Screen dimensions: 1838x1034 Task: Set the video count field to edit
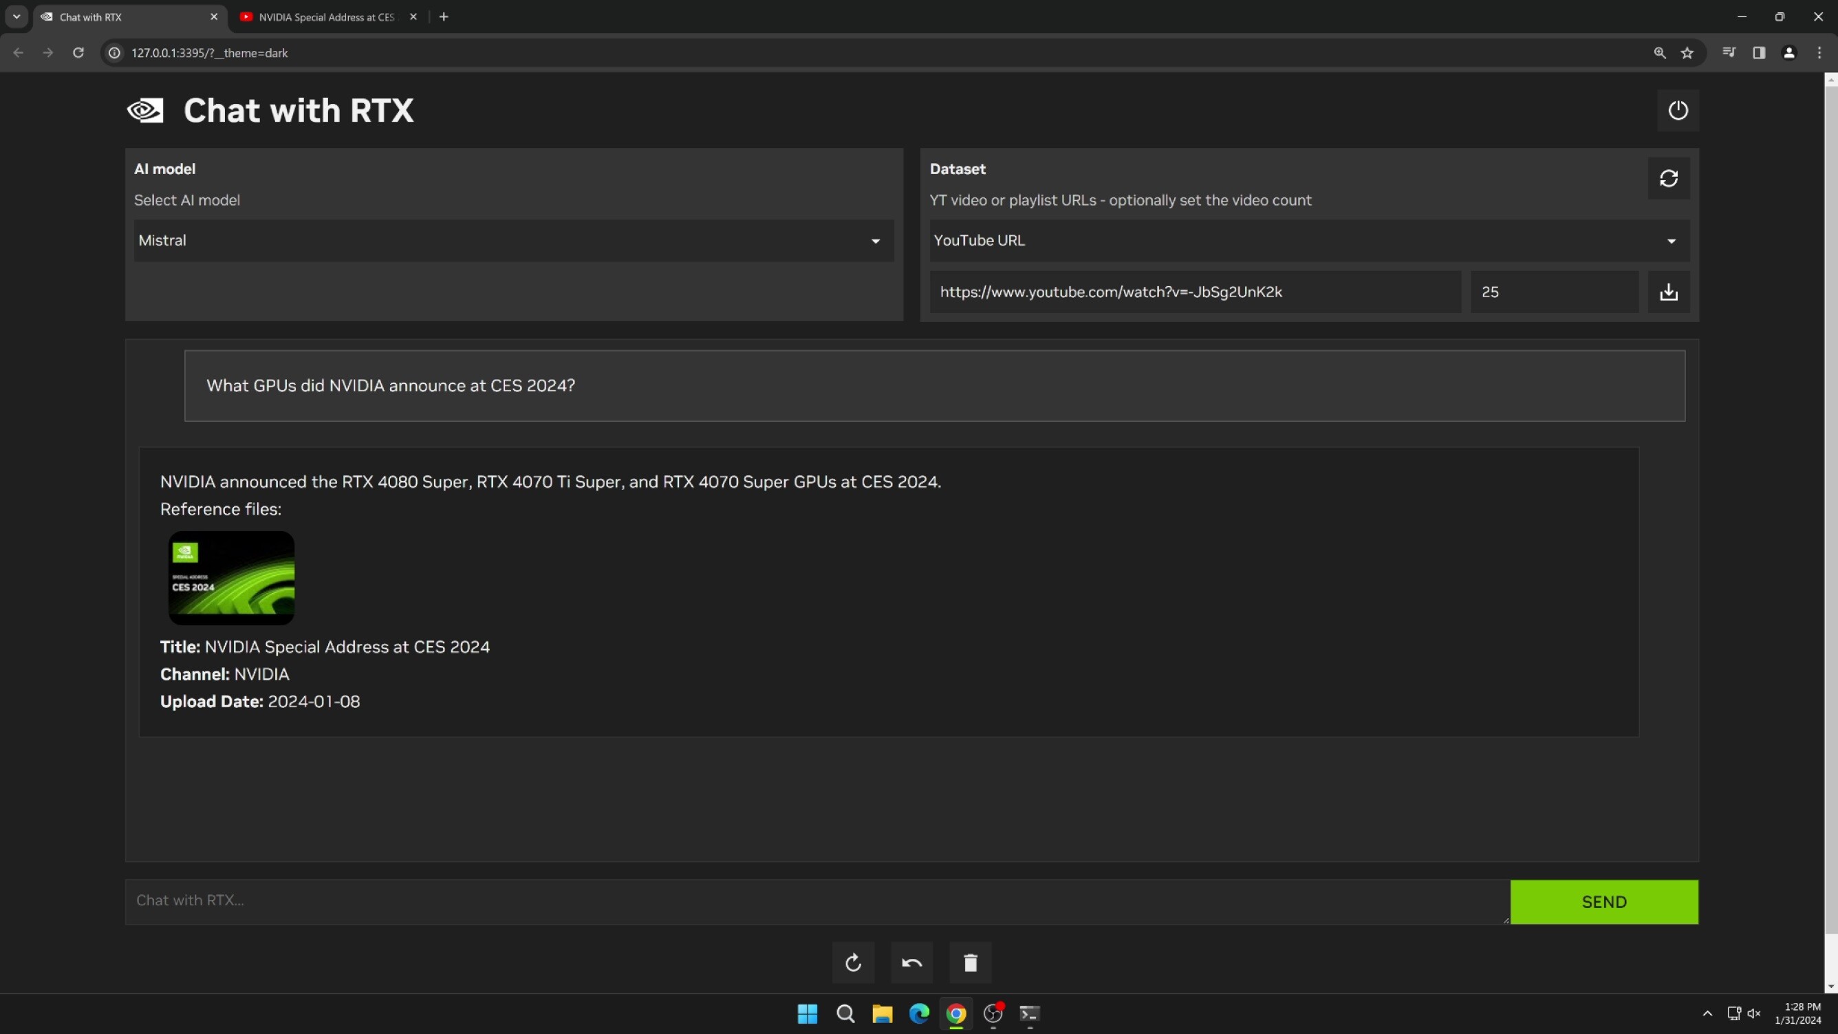click(x=1555, y=291)
